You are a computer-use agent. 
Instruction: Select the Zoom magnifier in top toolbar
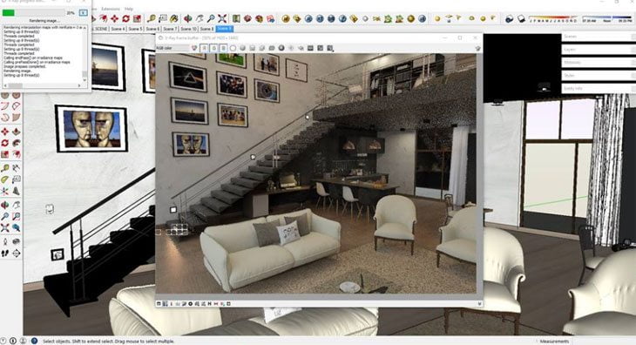click(211, 18)
